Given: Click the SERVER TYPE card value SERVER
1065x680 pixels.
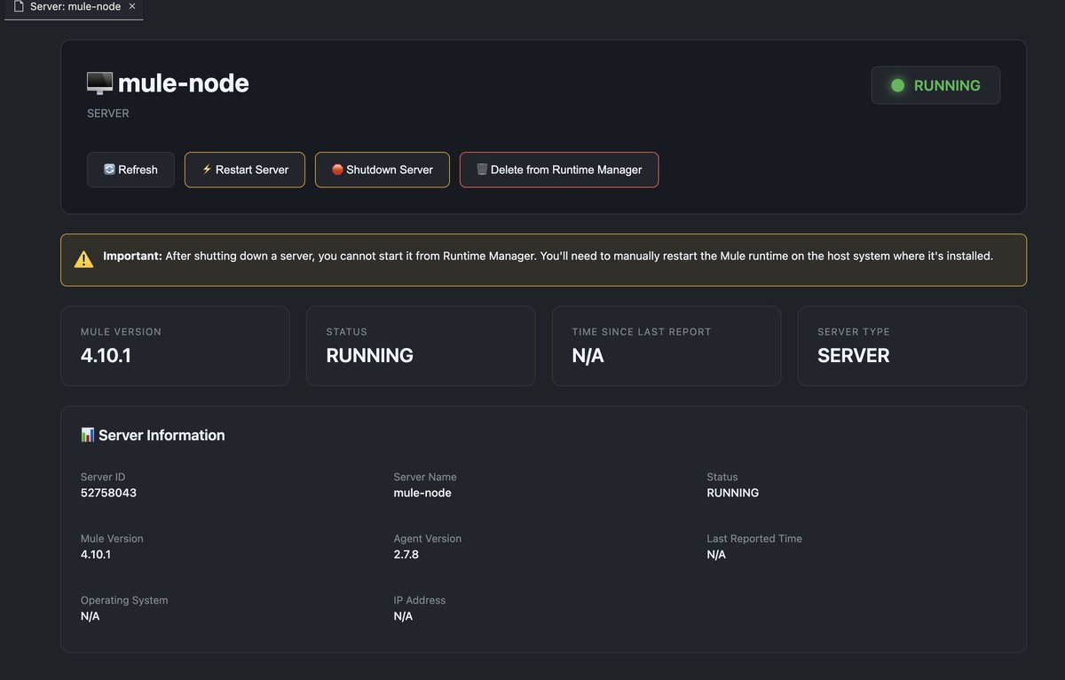Looking at the screenshot, I should pyautogui.click(x=854, y=355).
